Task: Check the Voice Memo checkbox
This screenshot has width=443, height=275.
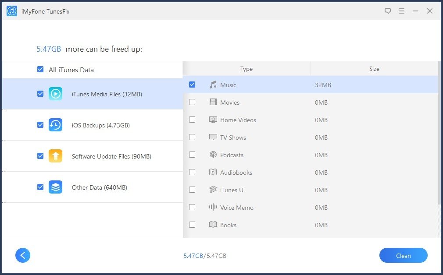Action: click(192, 207)
